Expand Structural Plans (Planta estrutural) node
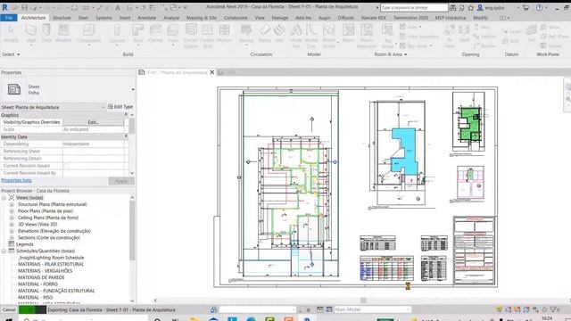 [x=12, y=204]
